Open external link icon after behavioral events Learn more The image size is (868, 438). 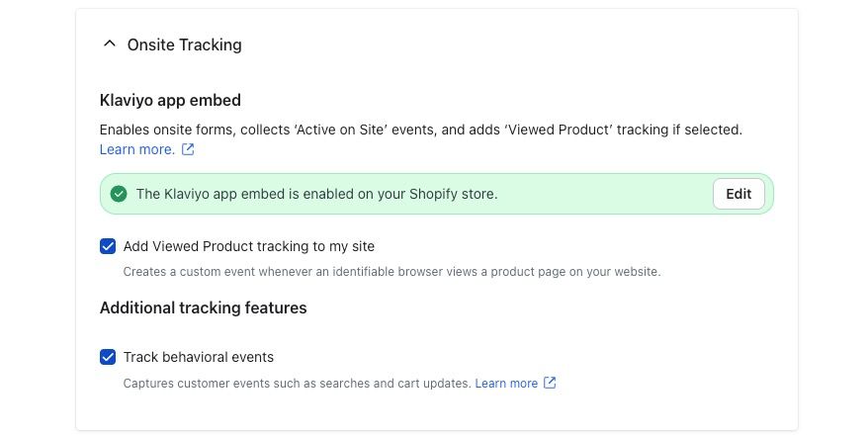(550, 383)
